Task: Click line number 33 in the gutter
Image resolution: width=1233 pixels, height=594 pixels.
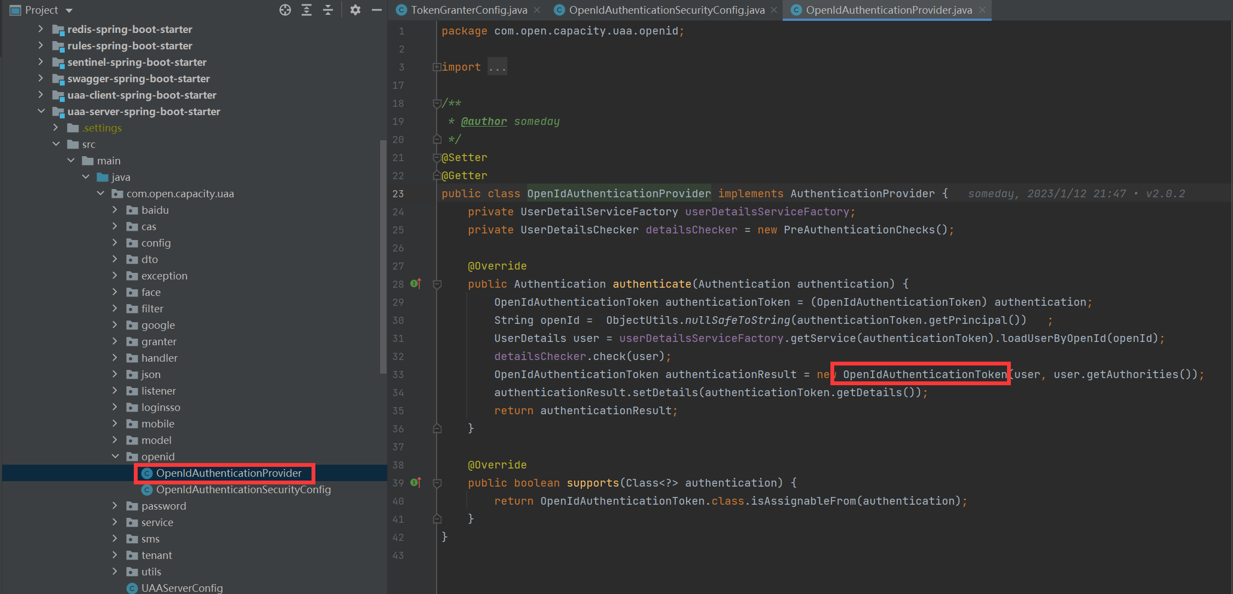Action: [398, 374]
